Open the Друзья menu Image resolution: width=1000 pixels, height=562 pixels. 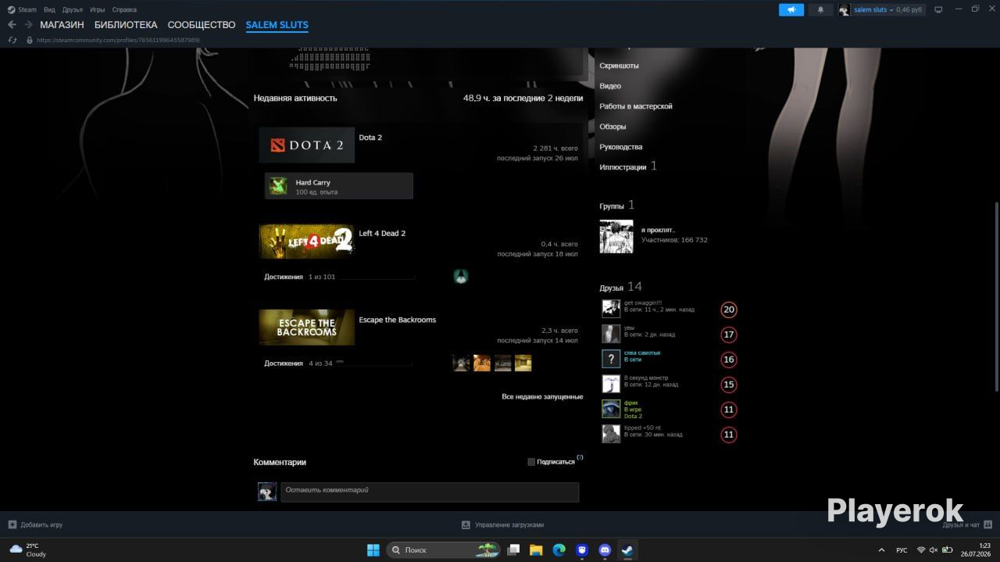click(73, 9)
